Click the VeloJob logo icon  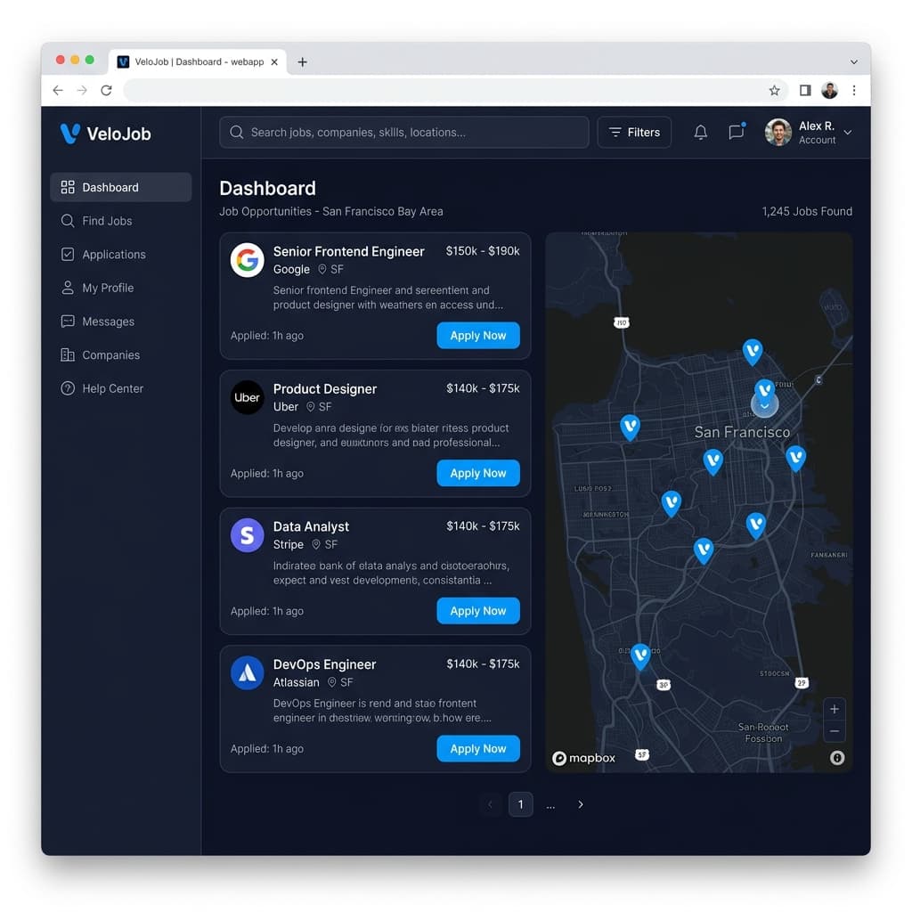coord(69,133)
